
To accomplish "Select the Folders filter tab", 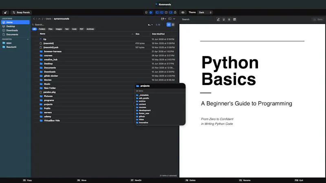I will point(42,29).
